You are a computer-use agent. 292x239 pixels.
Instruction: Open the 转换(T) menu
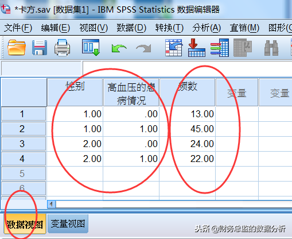pos(169,28)
